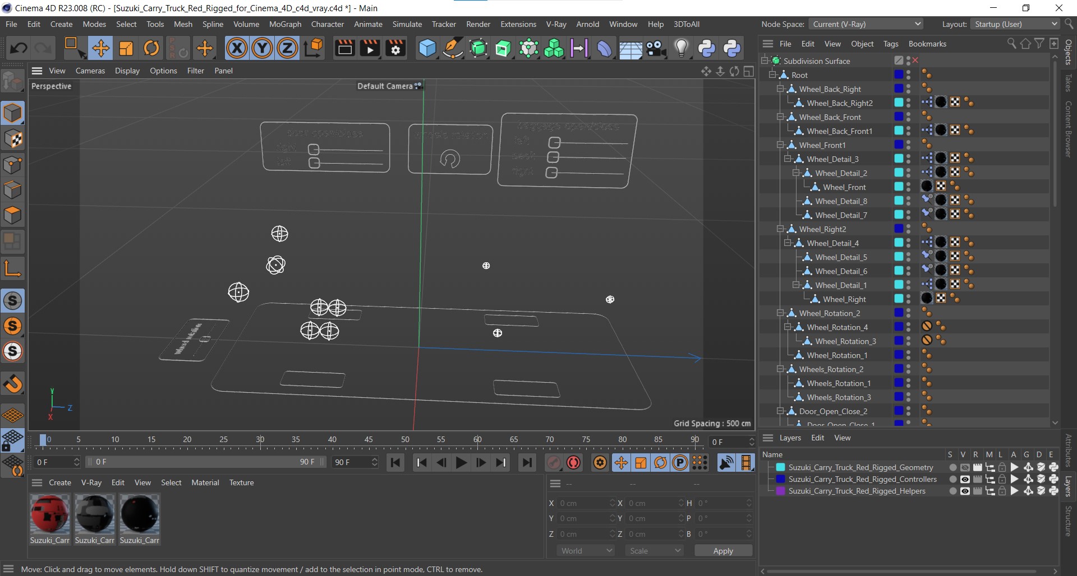
Task: Click the Record Active Objects button
Action: coord(553,463)
